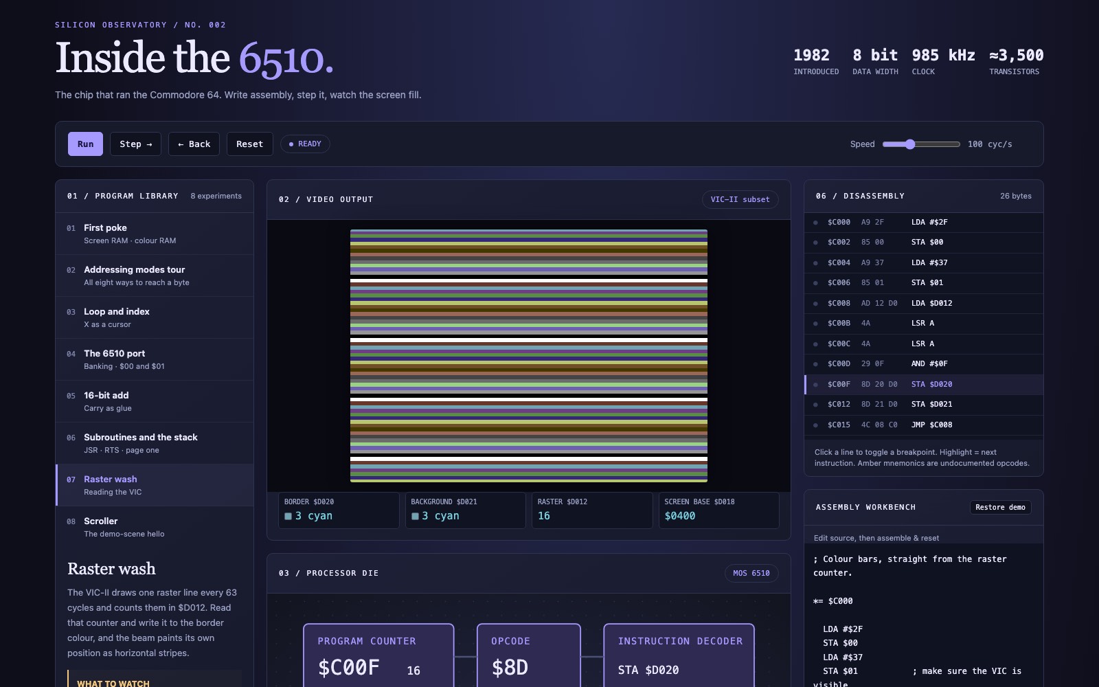The width and height of the screenshot is (1099, 687).
Task: Click the 8 experiments count
Action: [x=216, y=196]
